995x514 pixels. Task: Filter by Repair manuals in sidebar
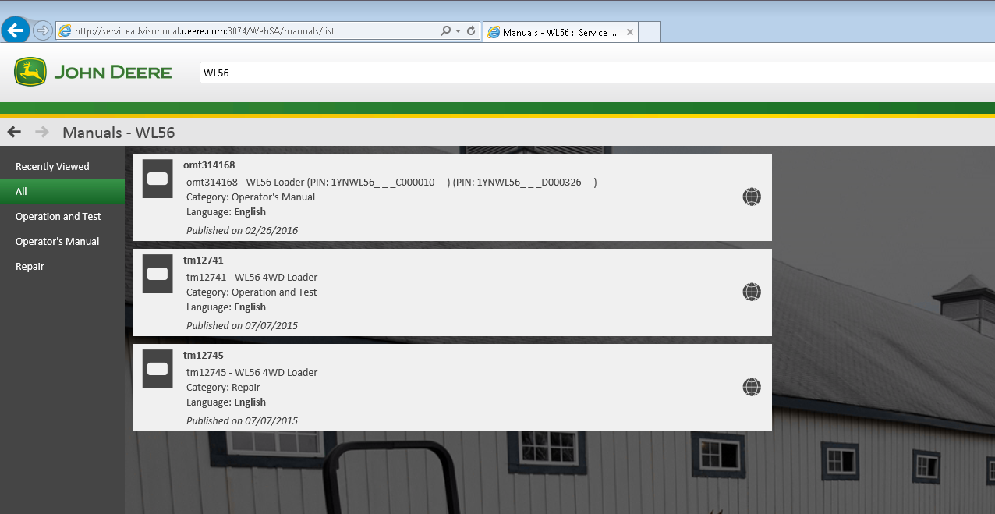click(62, 266)
